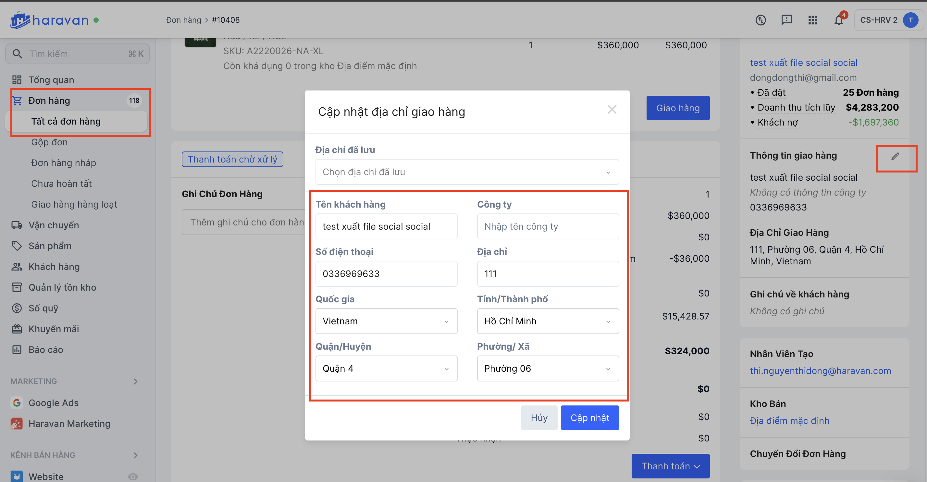
Task: Click the feedback chat bubble icon
Action: coord(787,20)
